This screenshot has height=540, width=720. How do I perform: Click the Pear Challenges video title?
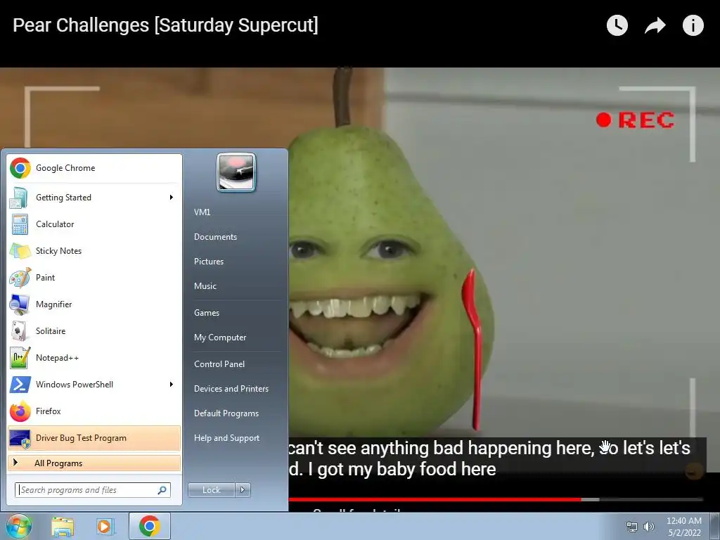coord(165,25)
